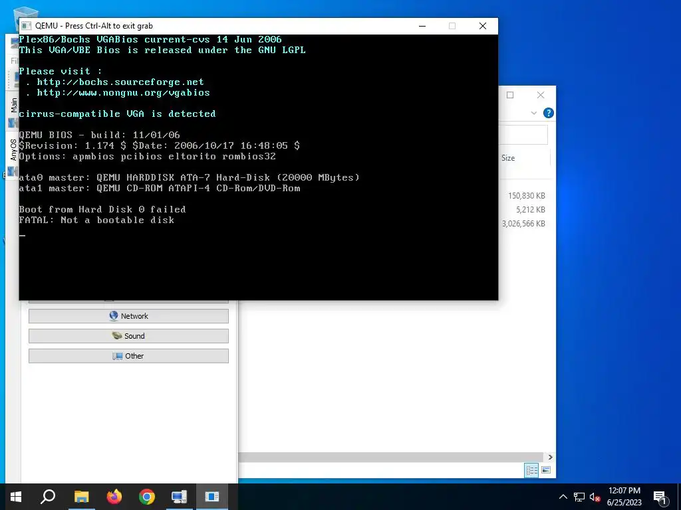
Task: Open the Action Center notifications
Action: [x=660, y=497]
